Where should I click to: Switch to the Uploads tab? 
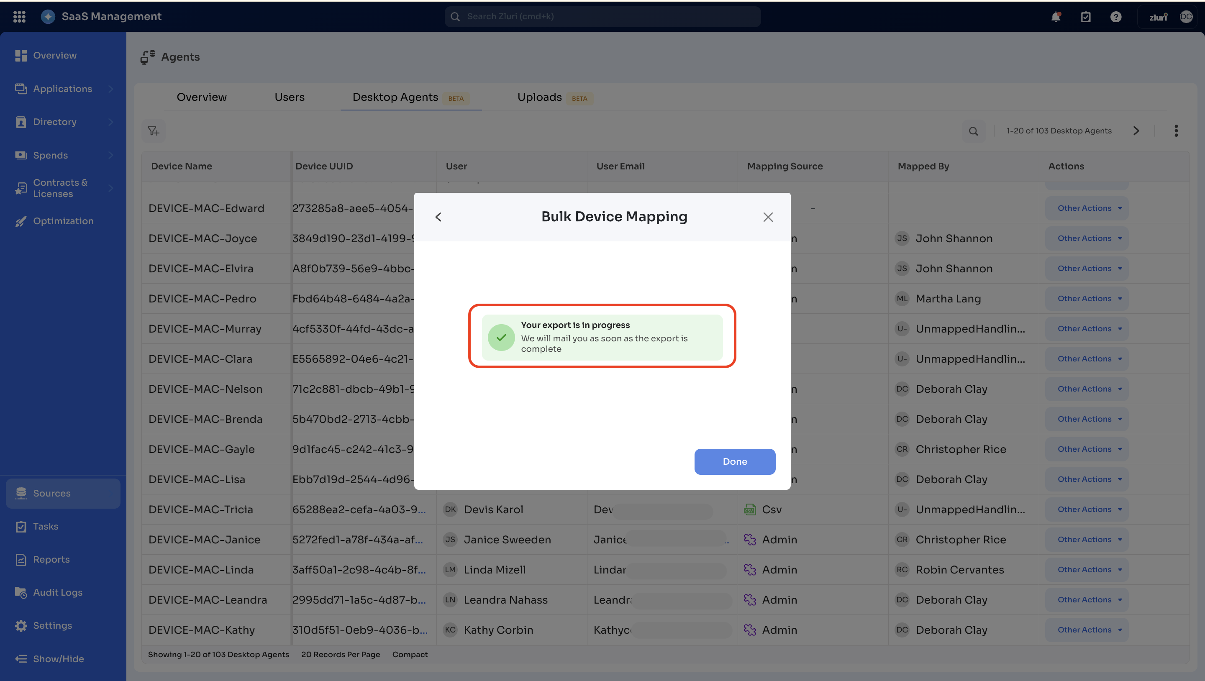pyautogui.click(x=539, y=97)
